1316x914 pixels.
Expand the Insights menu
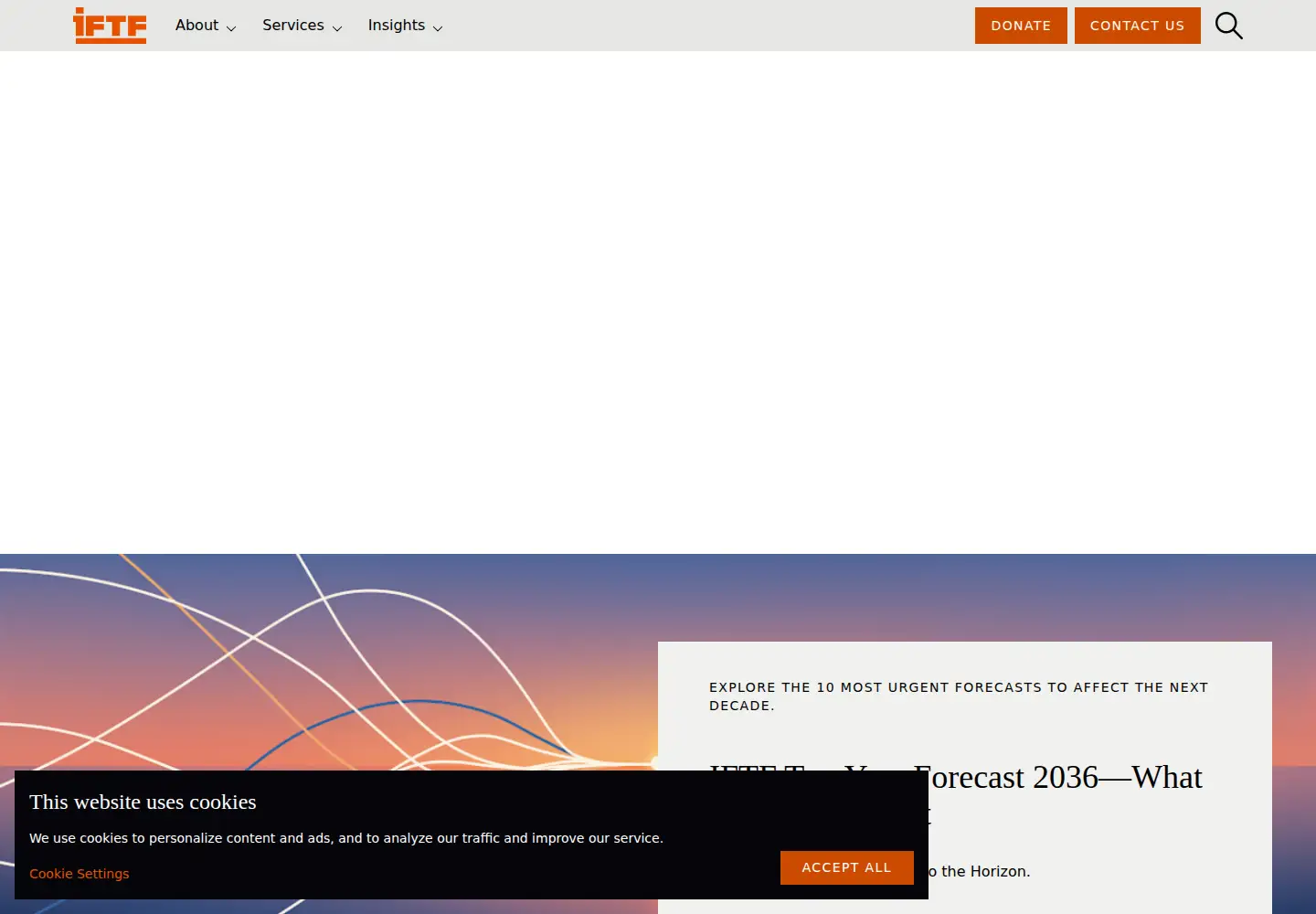(405, 26)
